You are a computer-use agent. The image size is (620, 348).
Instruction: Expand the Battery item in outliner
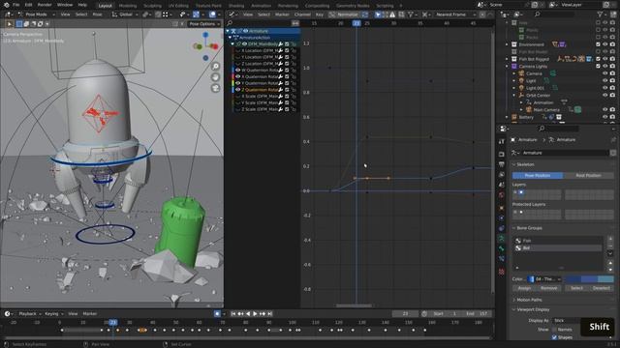(x=507, y=117)
